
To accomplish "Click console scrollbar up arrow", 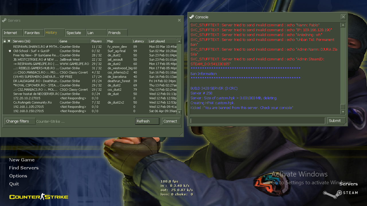I will 343,25.
